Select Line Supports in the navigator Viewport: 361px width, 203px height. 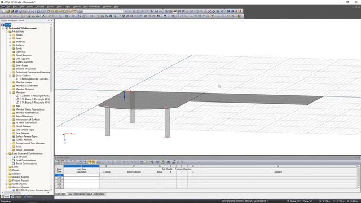[x=23, y=59]
